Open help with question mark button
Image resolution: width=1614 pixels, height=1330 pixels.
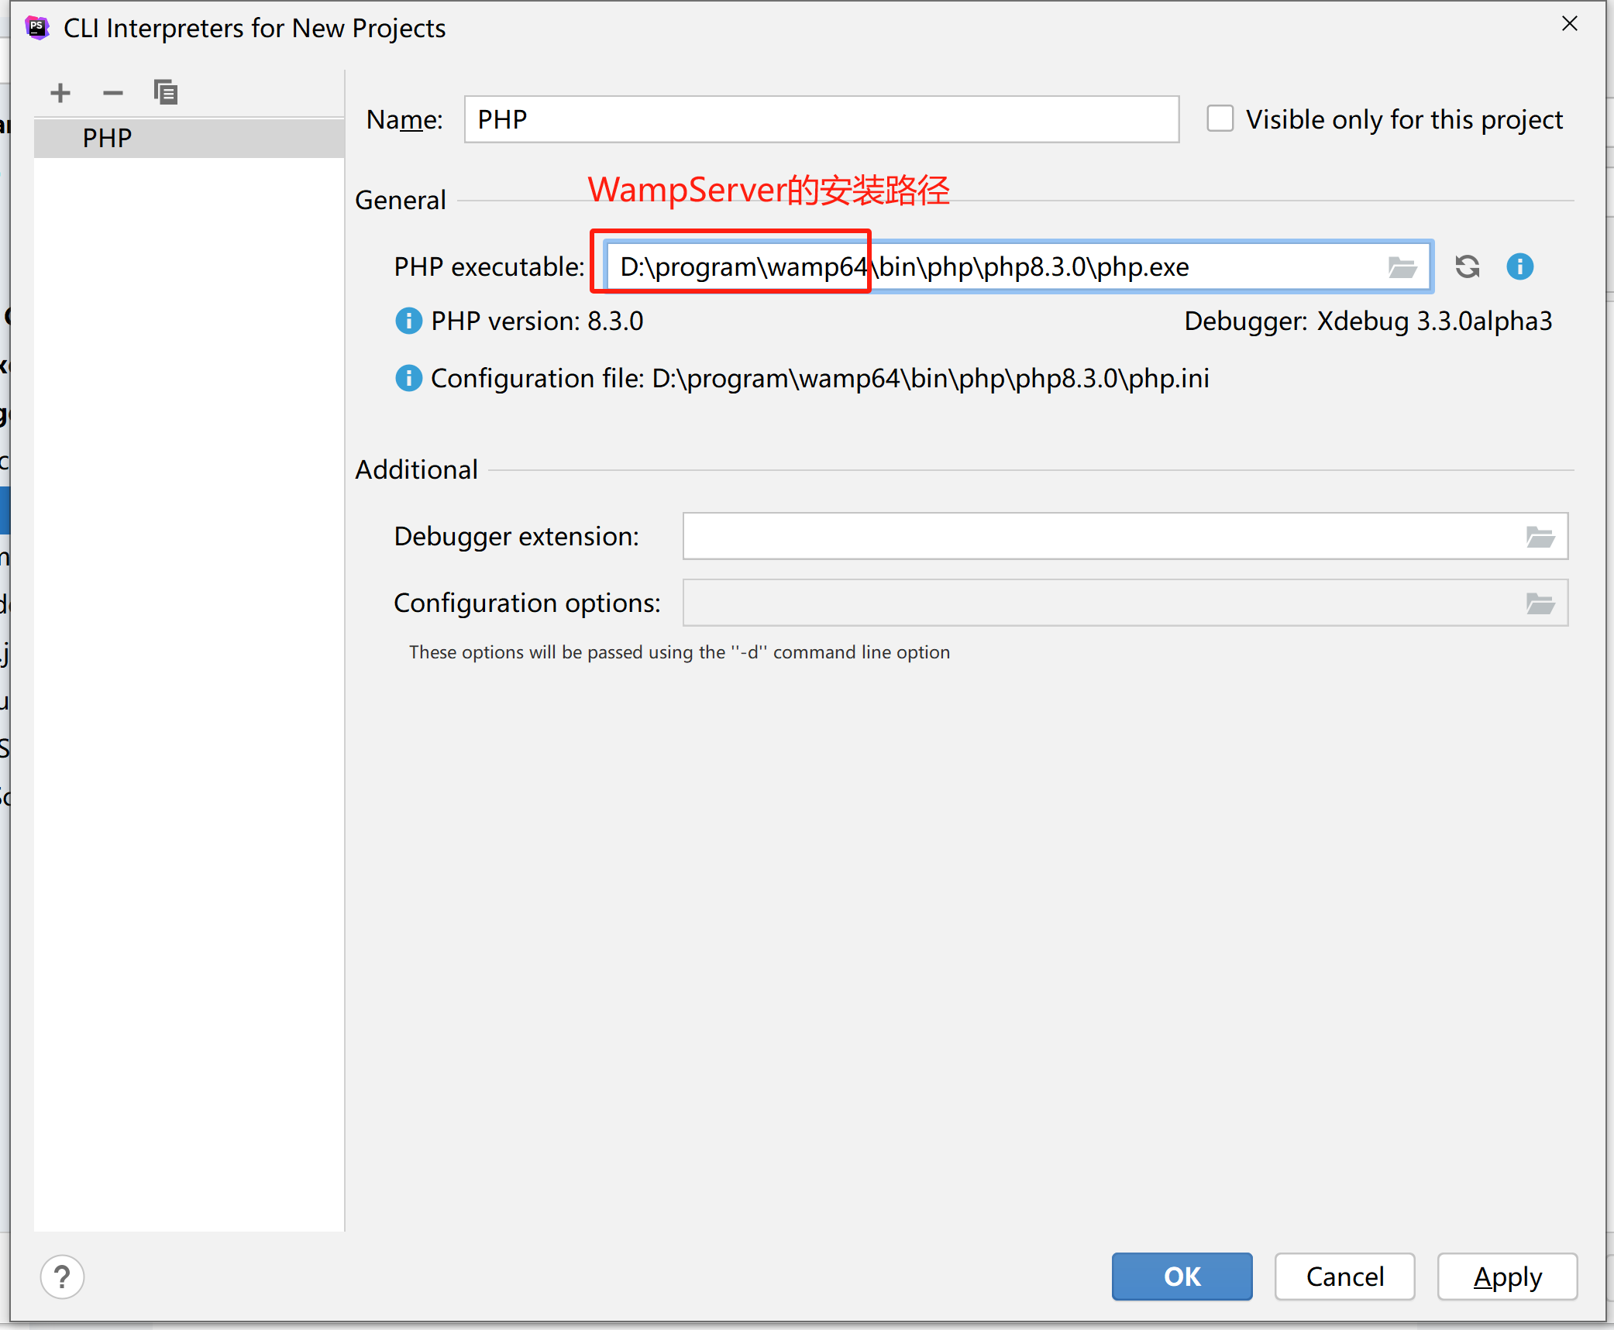[x=63, y=1277]
